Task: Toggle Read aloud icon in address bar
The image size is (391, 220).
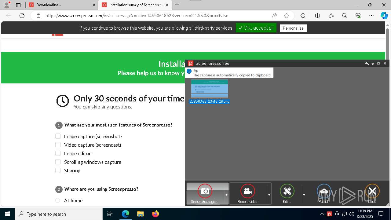Action: coord(274,16)
